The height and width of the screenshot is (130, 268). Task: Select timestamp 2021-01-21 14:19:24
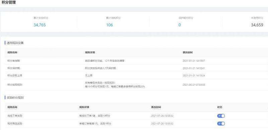[194, 76]
